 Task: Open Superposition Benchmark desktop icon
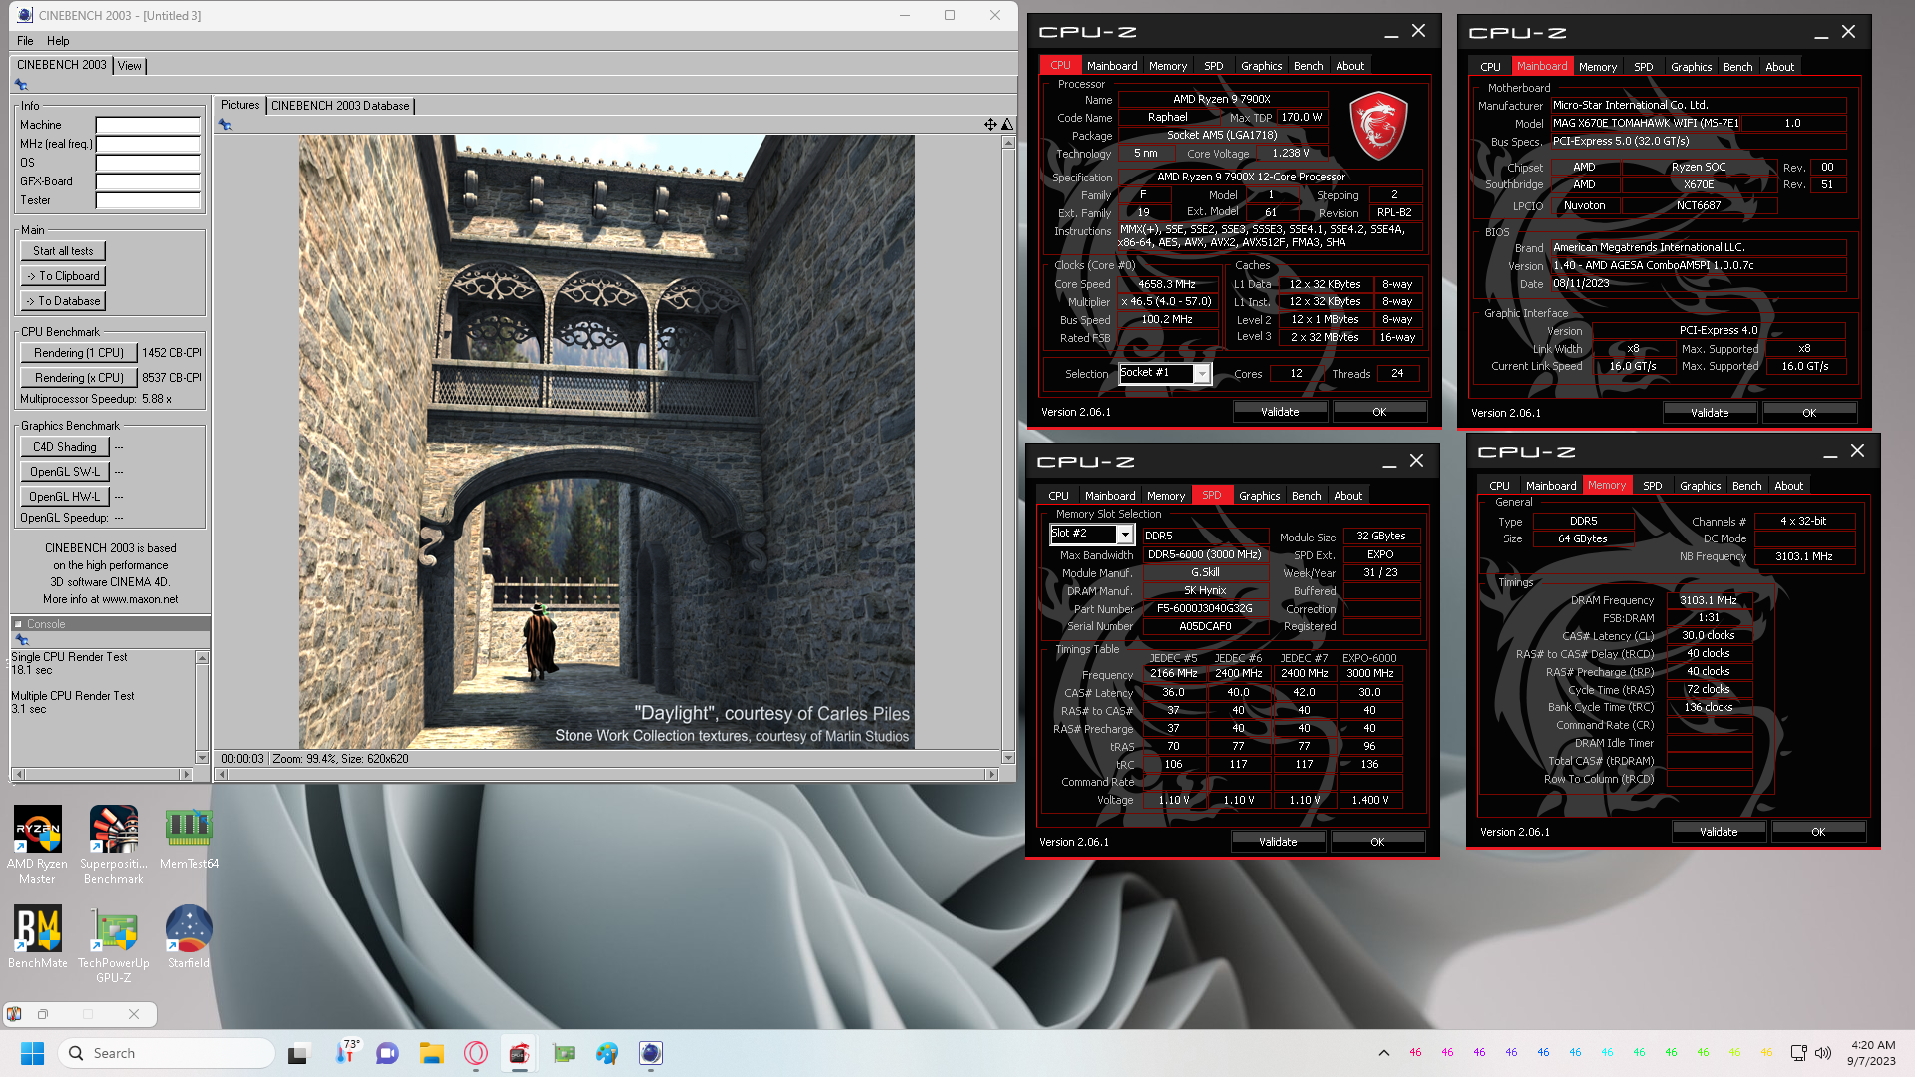(113, 844)
